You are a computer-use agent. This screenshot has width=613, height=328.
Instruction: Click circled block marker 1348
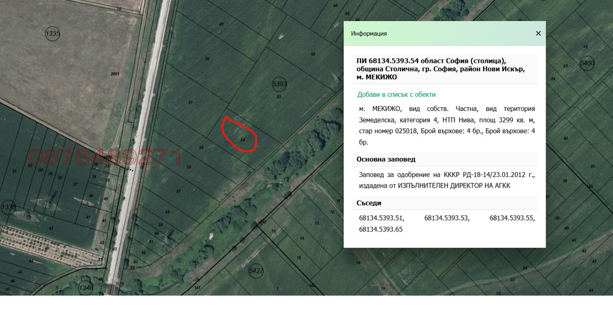[86, 288]
